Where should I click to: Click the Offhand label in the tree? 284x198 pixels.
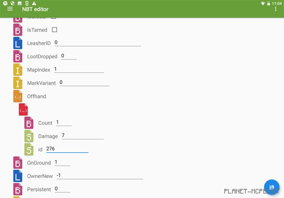37,96
